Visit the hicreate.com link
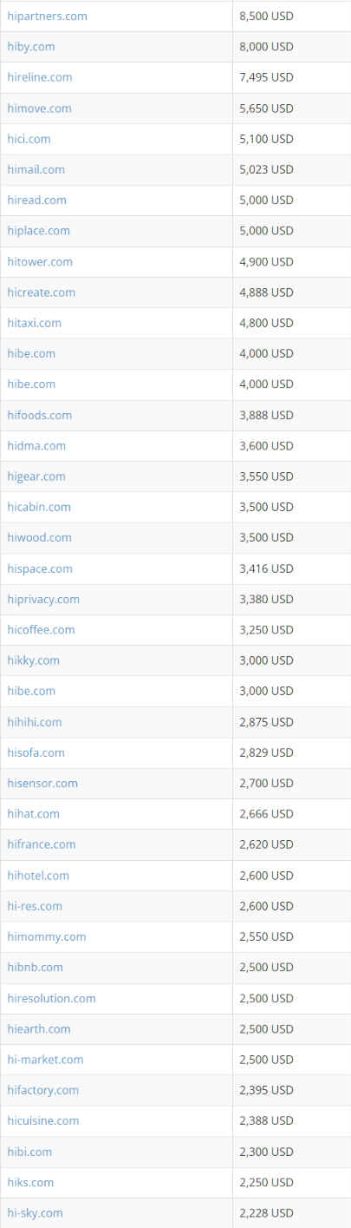Image resolution: width=351 pixels, height=1228 pixels. coord(41,292)
